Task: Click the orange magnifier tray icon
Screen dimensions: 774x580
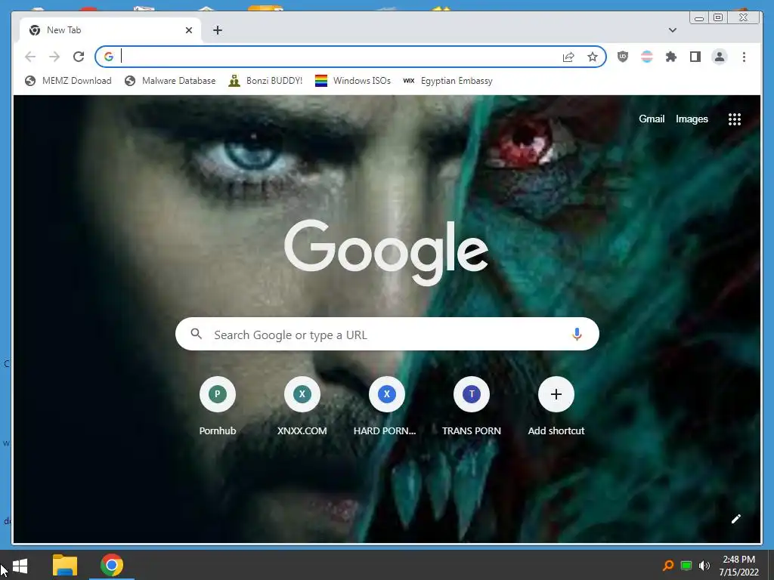Action: pyautogui.click(x=668, y=565)
